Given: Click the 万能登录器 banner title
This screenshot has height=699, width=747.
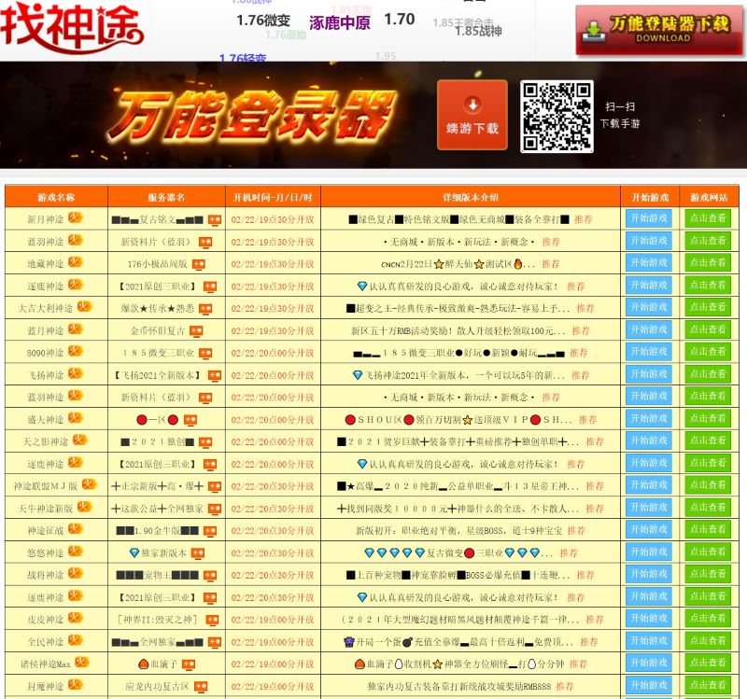Looking at the screenshot, I should click(x=252, y=117).
